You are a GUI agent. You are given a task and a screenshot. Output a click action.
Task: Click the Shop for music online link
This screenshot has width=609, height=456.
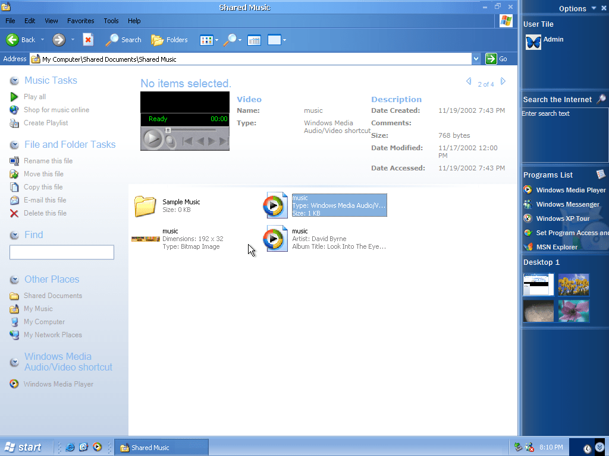(56, 110)
